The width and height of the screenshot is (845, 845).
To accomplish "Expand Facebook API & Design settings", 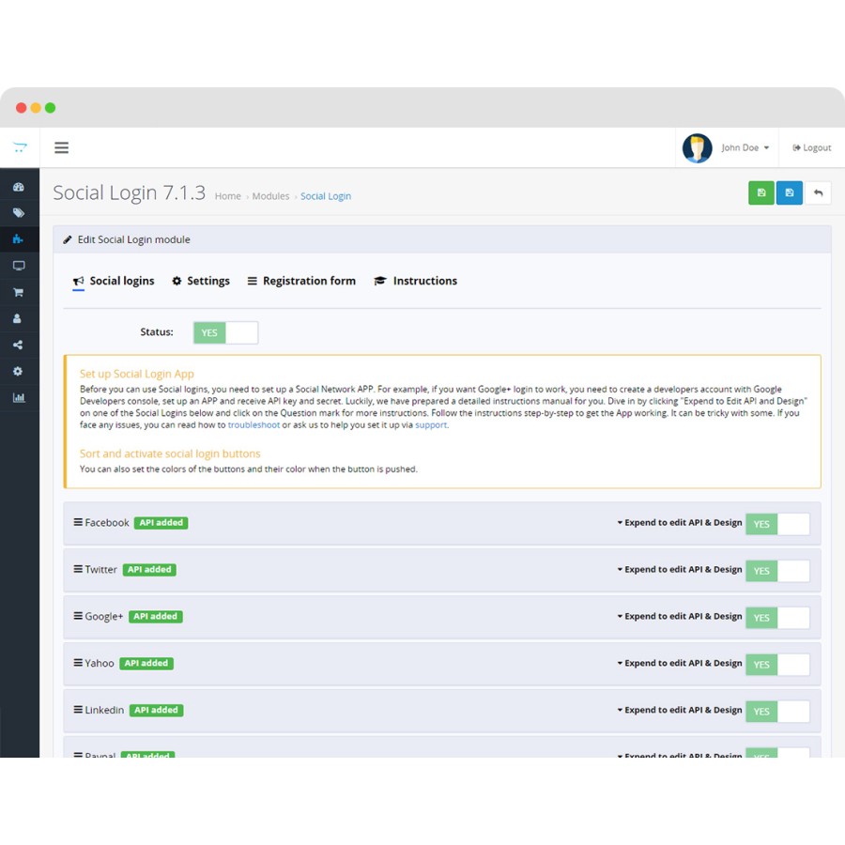I will tap(679, 522).
